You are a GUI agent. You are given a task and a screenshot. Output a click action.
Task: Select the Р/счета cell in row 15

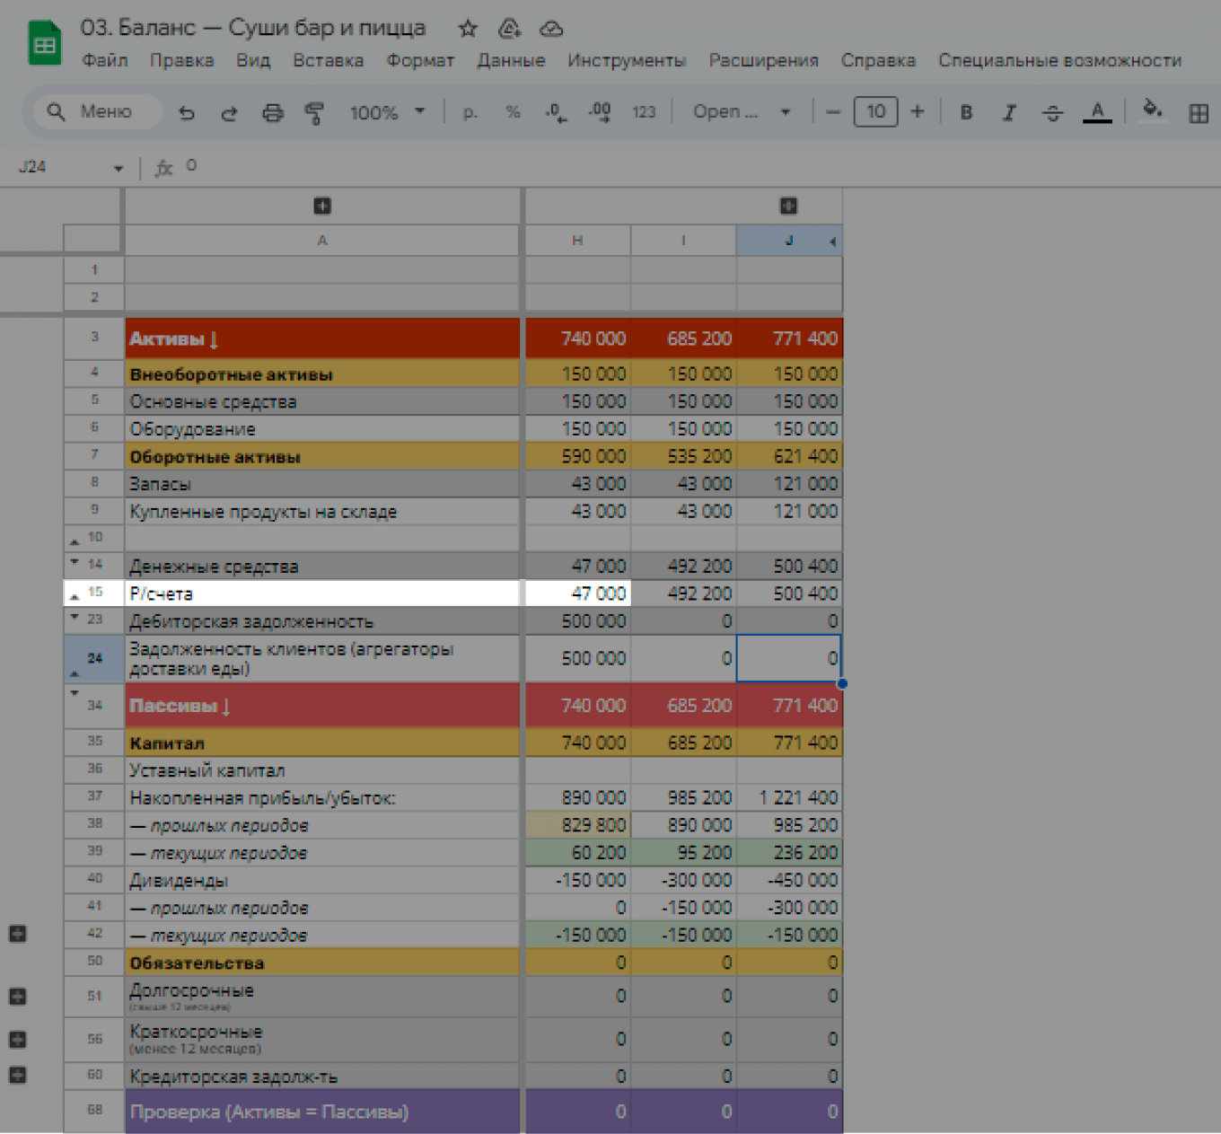tap(321, 593)
